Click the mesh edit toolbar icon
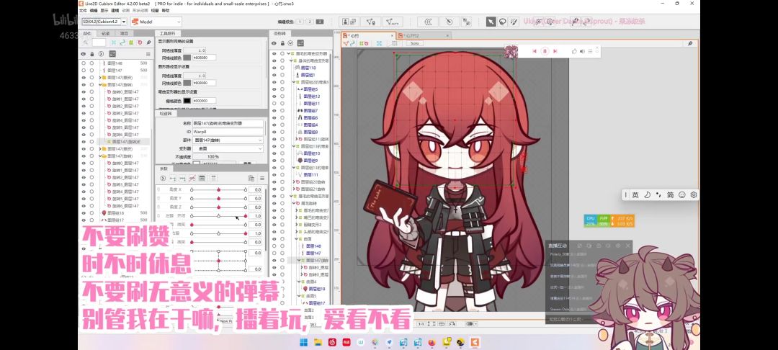The image size is (778, 350). pyautogui.click(x=371, y=22)
